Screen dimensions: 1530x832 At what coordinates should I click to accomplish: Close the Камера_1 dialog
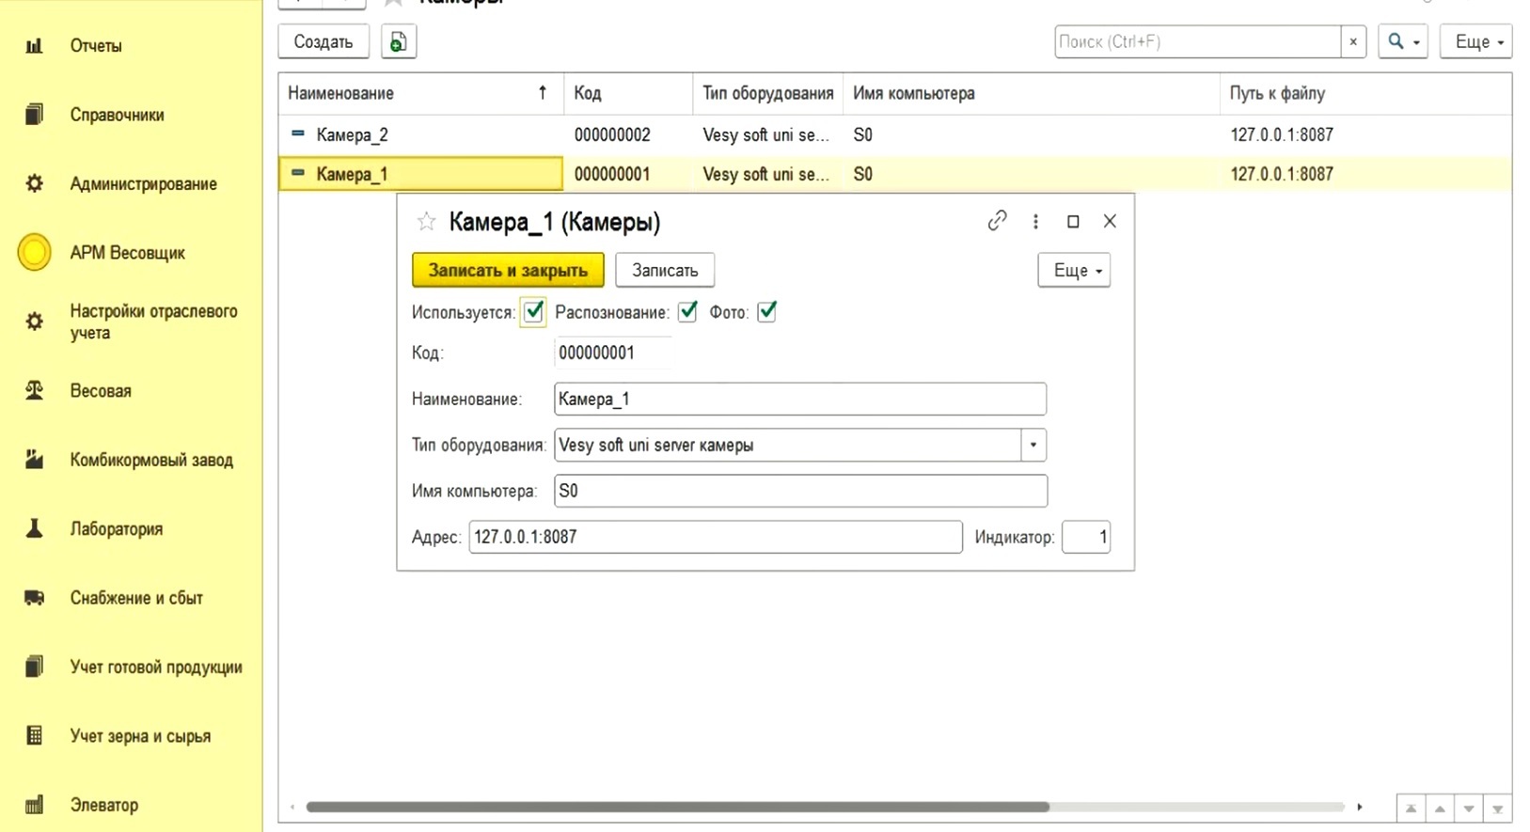point(1110,221)
